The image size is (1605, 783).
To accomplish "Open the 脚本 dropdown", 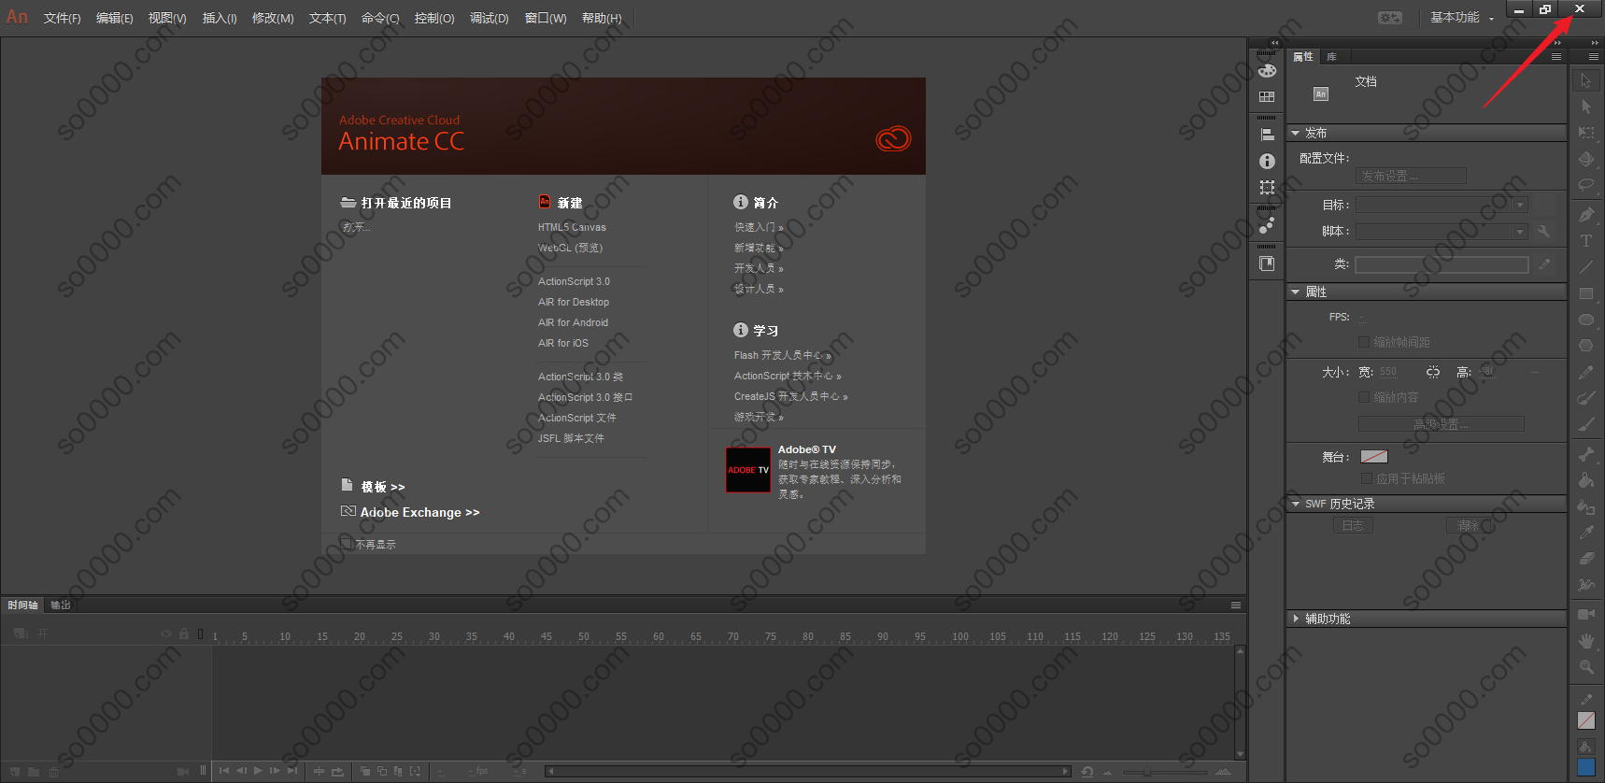I will point(1442,231).
